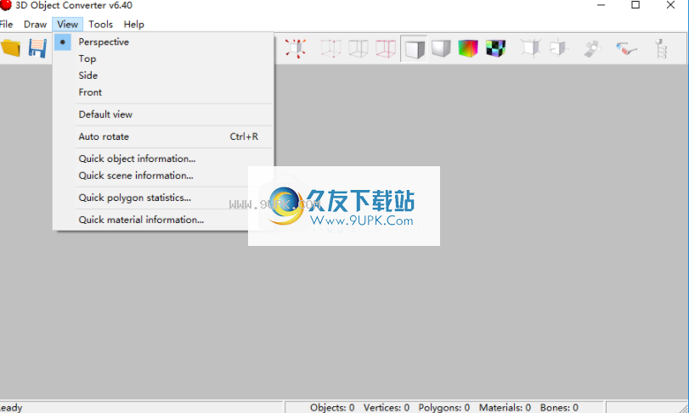Select the checkered textured cube icon
The width and height of the screenshot is (689, 413).
[495, 48]
